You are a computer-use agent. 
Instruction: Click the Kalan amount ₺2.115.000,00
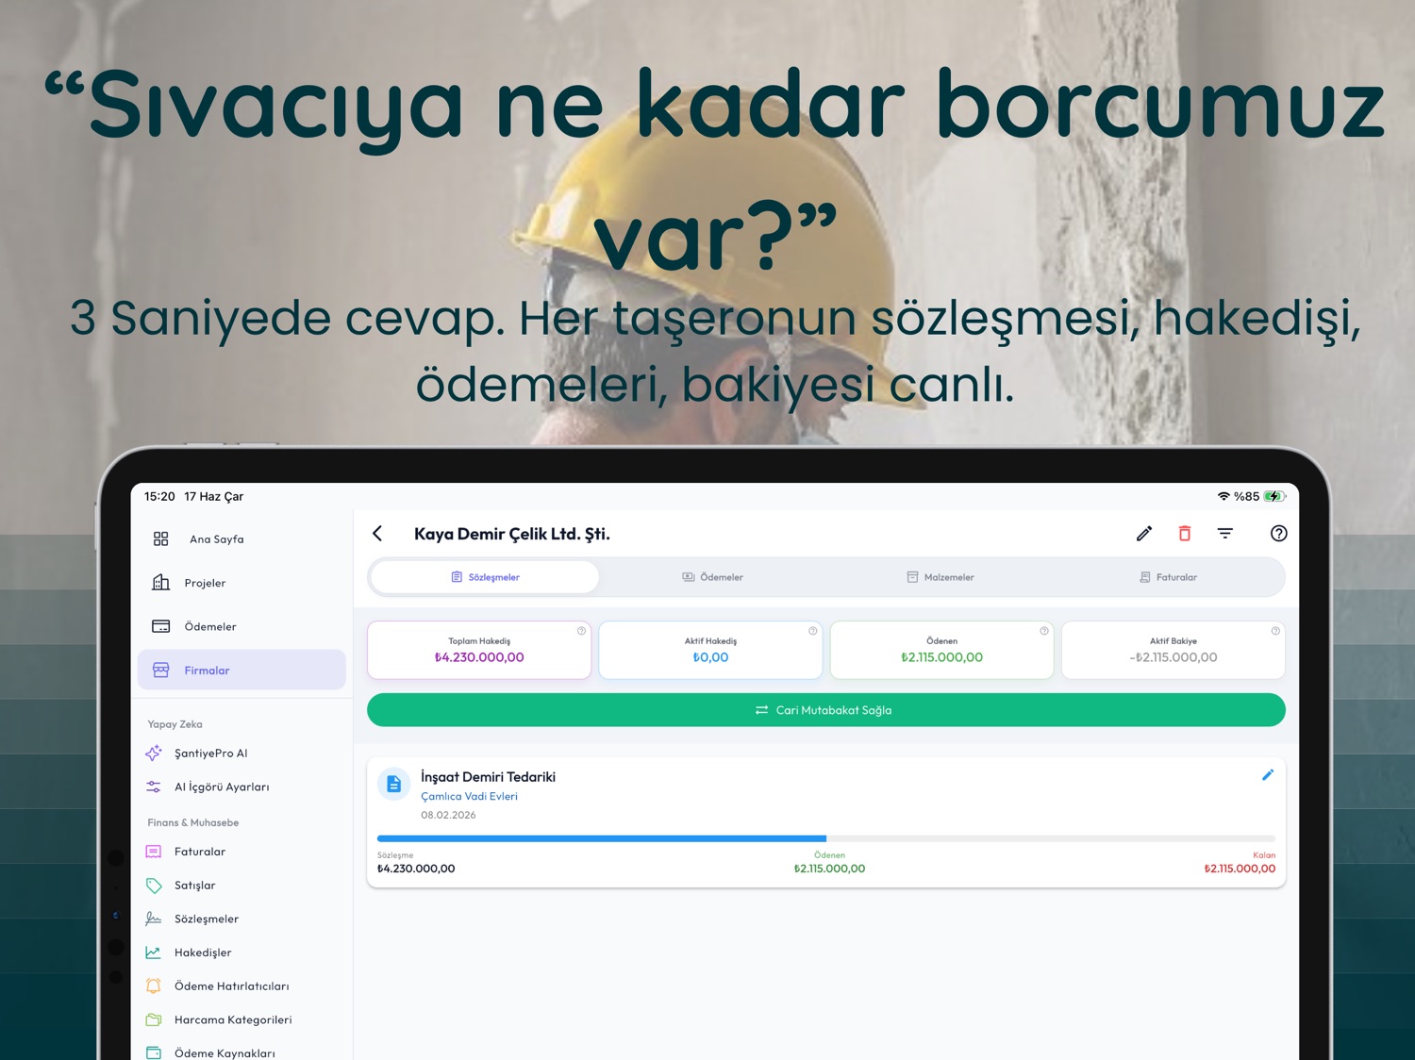tap(1240, 869)
